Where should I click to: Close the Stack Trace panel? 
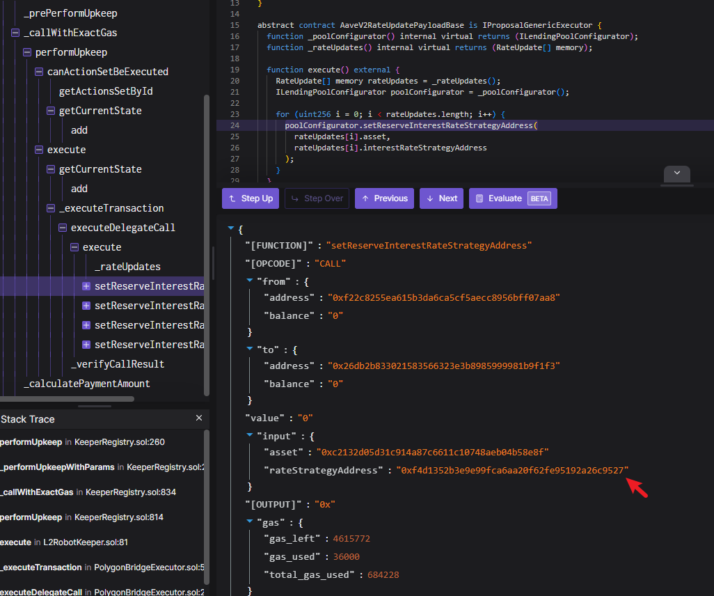[199, 418]
